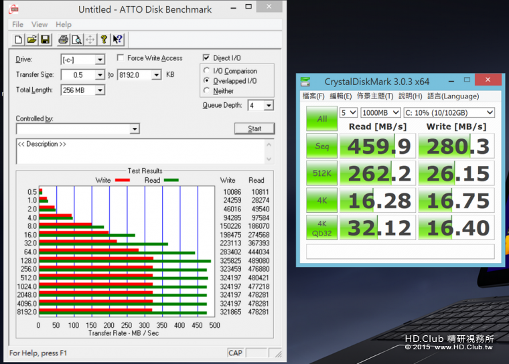The width and height of the screenshot is (509, 364).
Task: Expand the Queue Depth dropdown
Action: (x=269, y=106)
